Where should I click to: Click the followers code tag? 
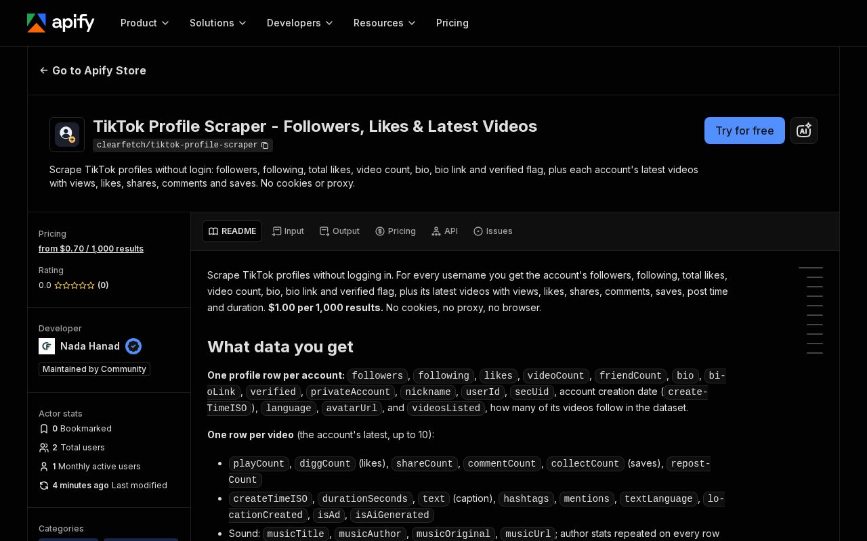point(378,375)
